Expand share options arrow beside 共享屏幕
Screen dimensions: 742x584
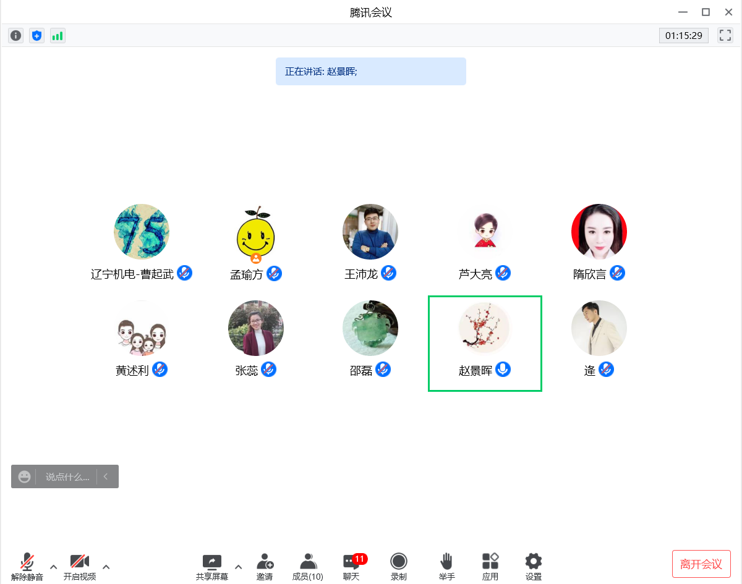point(239,567)
